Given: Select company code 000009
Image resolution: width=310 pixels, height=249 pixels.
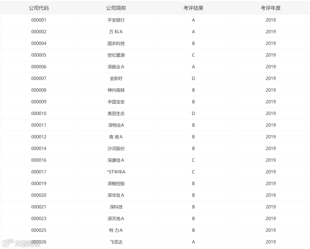Looking at the screenshot, I should (x=39, y=102).
